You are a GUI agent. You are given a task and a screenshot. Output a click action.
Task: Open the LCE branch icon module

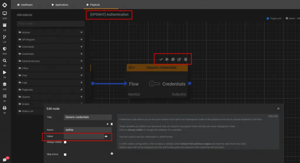[x=5, y=39]
